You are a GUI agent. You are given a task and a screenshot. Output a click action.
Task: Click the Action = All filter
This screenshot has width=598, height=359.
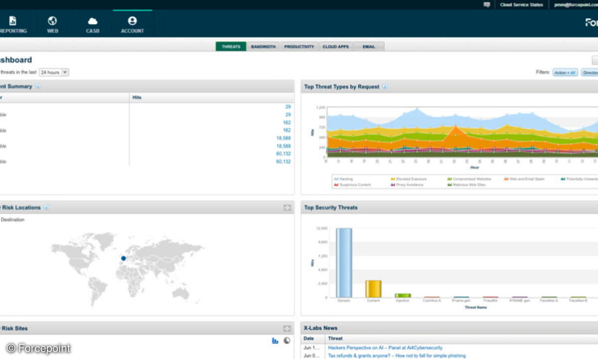click(x=565, y=72)
